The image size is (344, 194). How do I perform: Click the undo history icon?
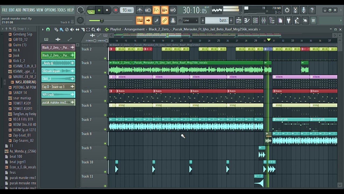pos(287,10)
